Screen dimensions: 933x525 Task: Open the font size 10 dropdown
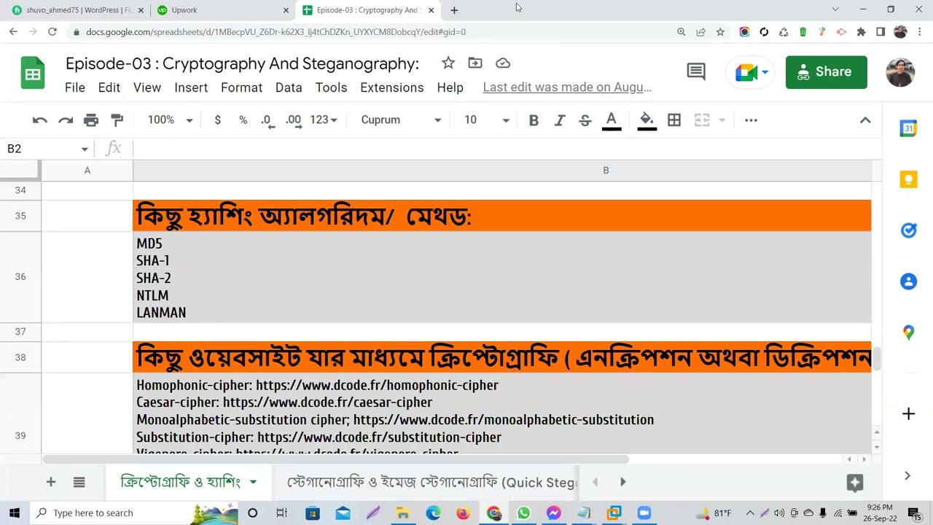(487, 120)
